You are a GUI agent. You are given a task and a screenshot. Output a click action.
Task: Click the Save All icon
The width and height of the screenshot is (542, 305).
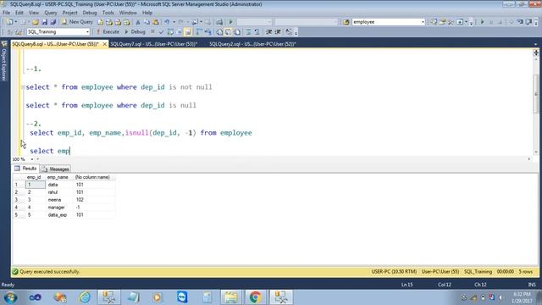[x=53, y=22]
